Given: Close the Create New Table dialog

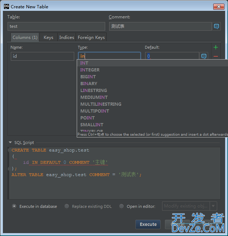Looking at the screenshot, I should 219,6.
